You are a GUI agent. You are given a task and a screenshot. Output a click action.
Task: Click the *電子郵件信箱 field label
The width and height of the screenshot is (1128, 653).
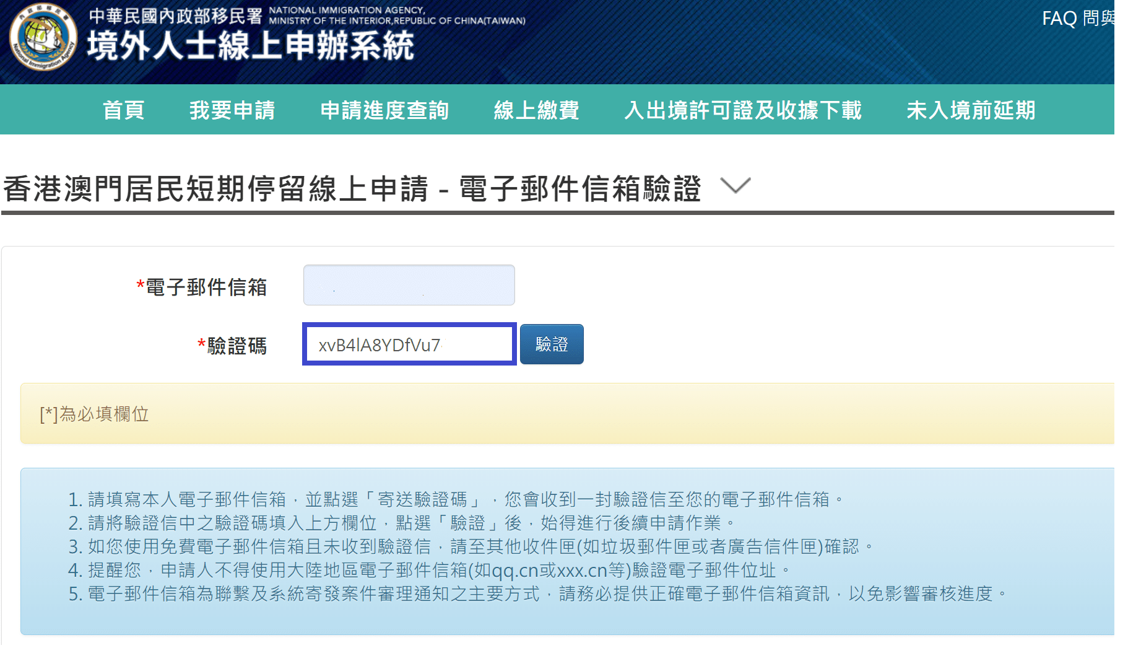(202, 287)
